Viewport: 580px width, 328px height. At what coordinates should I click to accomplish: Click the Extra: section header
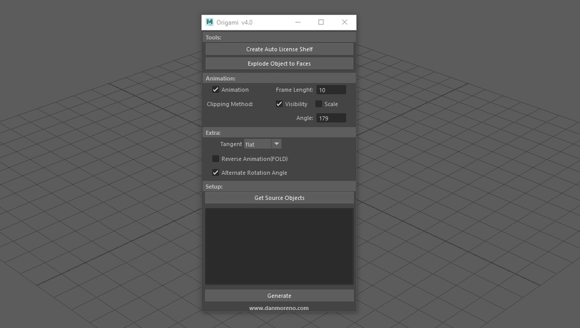[x=279, y=133]
